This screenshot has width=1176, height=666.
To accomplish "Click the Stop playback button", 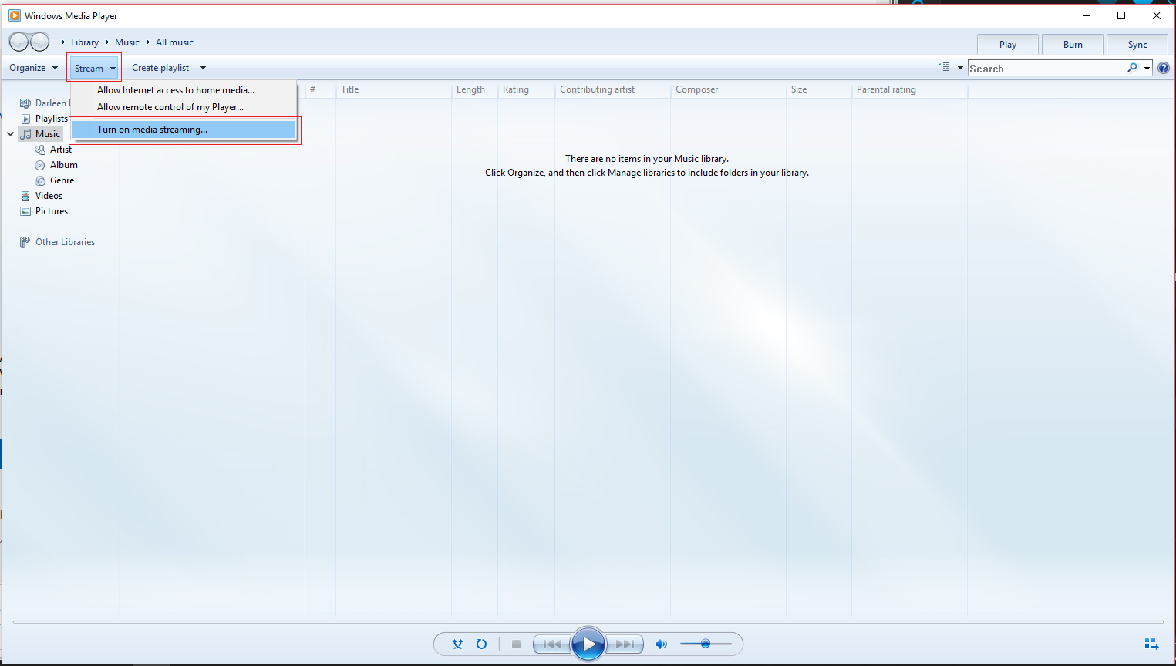I will point(516,644).
